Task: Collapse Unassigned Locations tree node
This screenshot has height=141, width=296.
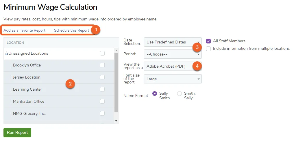Action: pyautogui.click(x=6, y=54)
